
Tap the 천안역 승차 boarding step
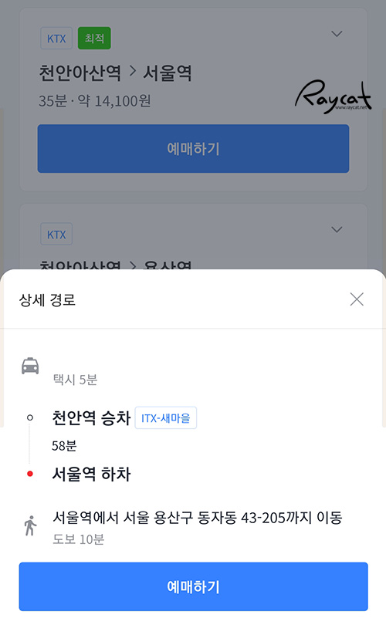91,418
